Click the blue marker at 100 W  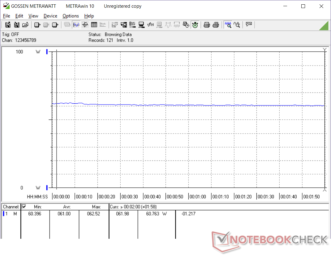click(x=47, y=52)
